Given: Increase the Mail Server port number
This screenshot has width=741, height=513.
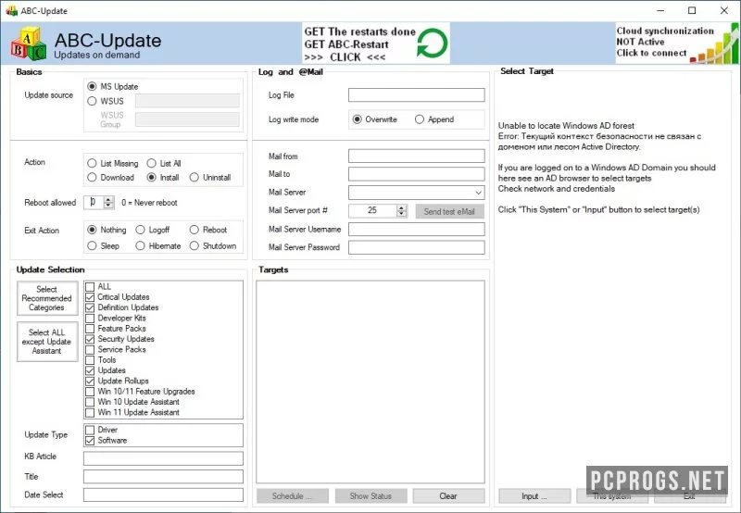Looking at the screenshot, I should coord(402,207).
